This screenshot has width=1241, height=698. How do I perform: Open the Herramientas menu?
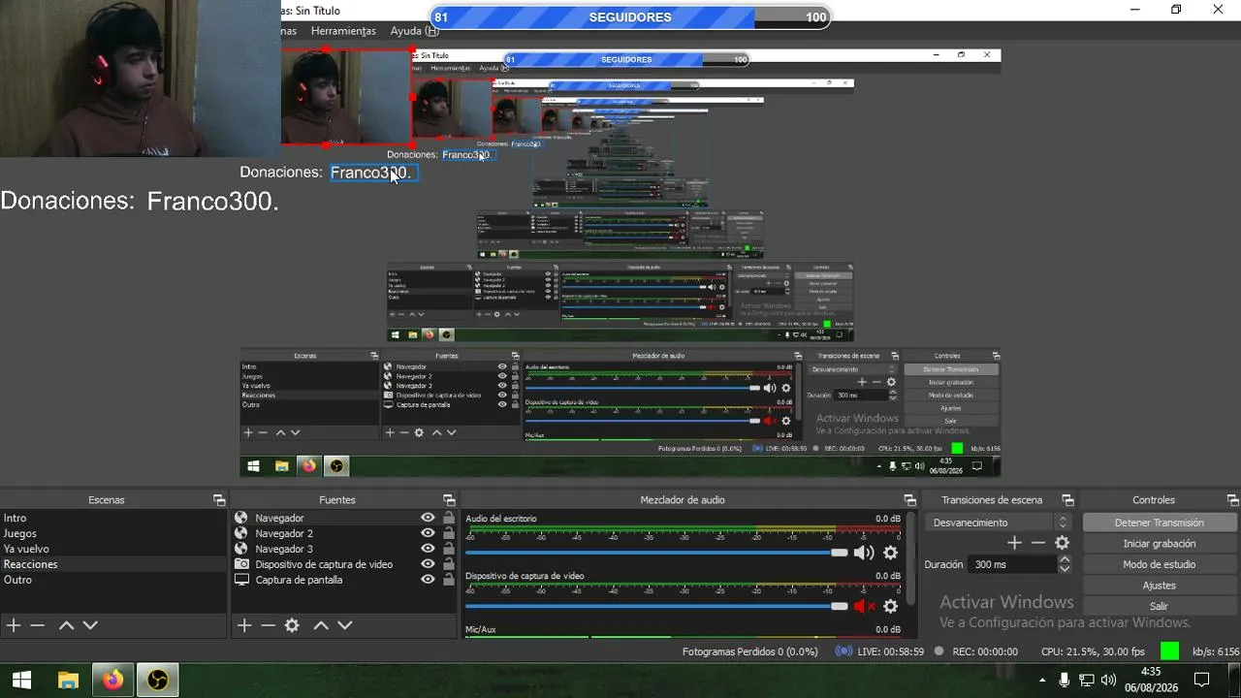[x=343, y=31]
